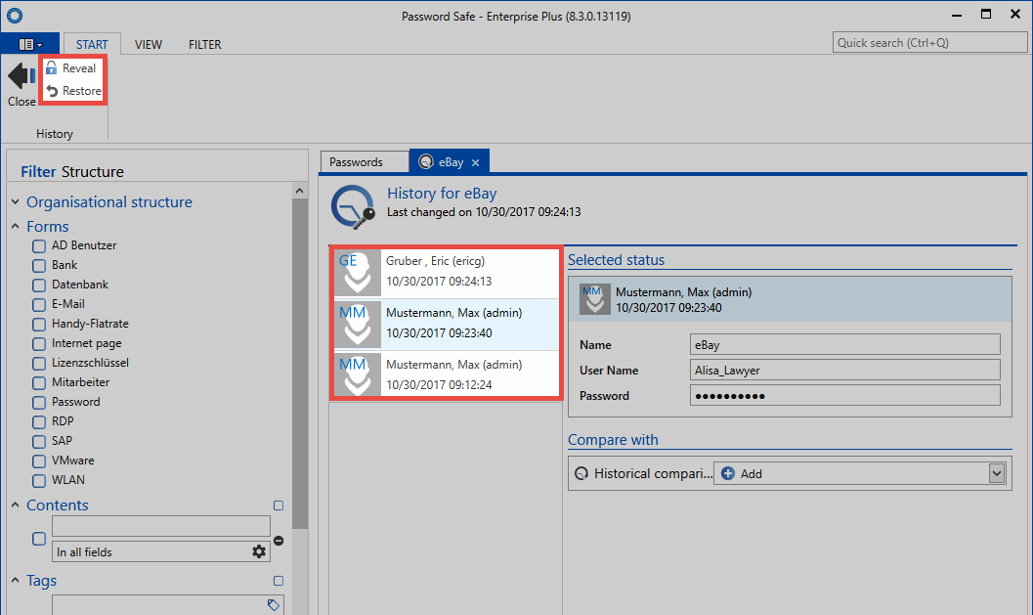
Task: Collapse the Tags section
Action: tap(16, 580)
